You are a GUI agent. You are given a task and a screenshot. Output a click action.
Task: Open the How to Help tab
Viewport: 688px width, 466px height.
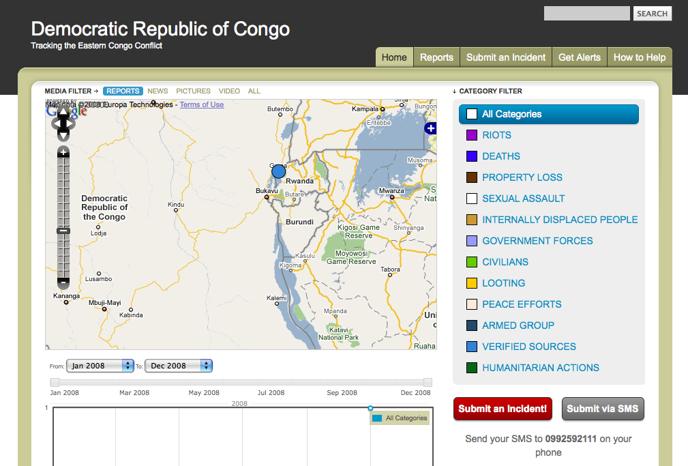tap(640, 57)
